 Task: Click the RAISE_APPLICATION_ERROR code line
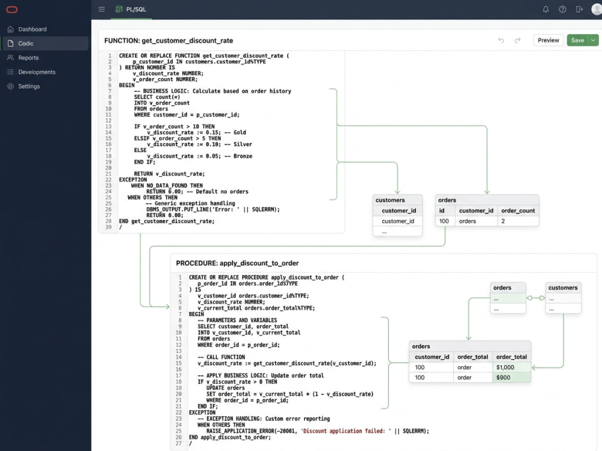click(317, 431)
